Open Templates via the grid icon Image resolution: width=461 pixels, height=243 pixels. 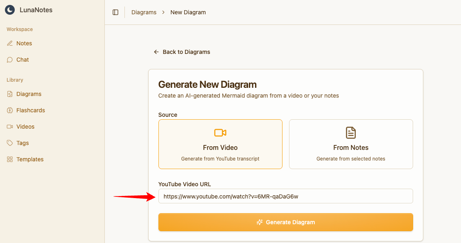10,159
